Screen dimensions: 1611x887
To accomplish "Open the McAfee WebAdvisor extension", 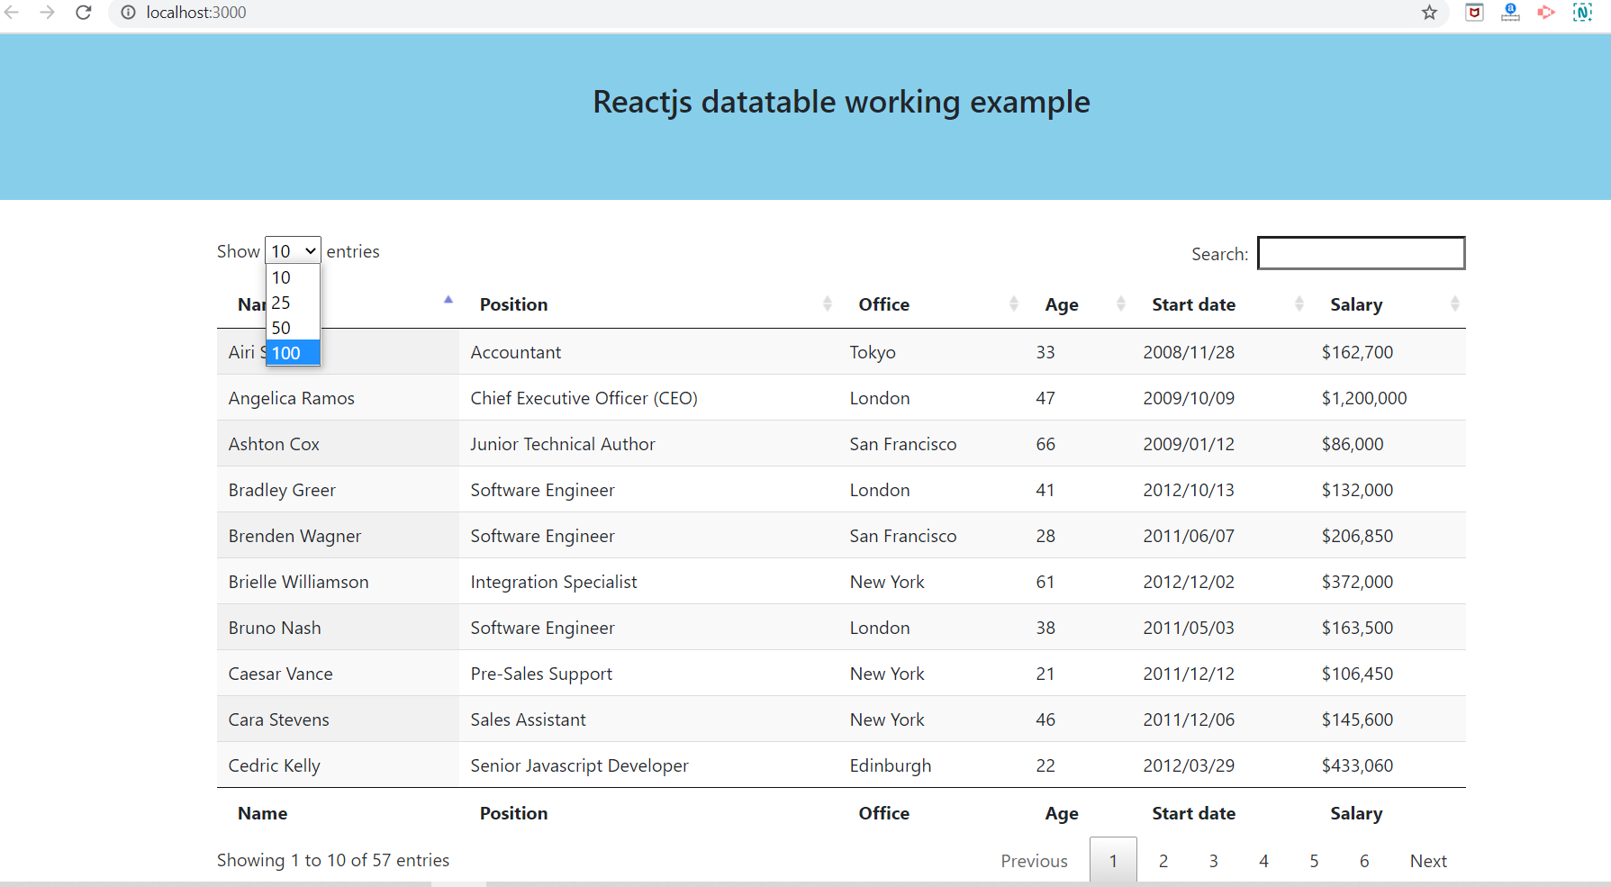I will pyautogui.click(x=1474, y=13).
